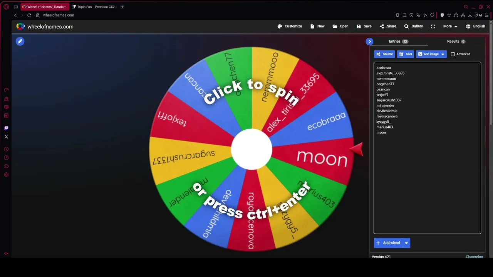The image size is (493, 277).
Task: Click the 'alex_tiristu_33695' entry line
Action: tap(390, 73)
